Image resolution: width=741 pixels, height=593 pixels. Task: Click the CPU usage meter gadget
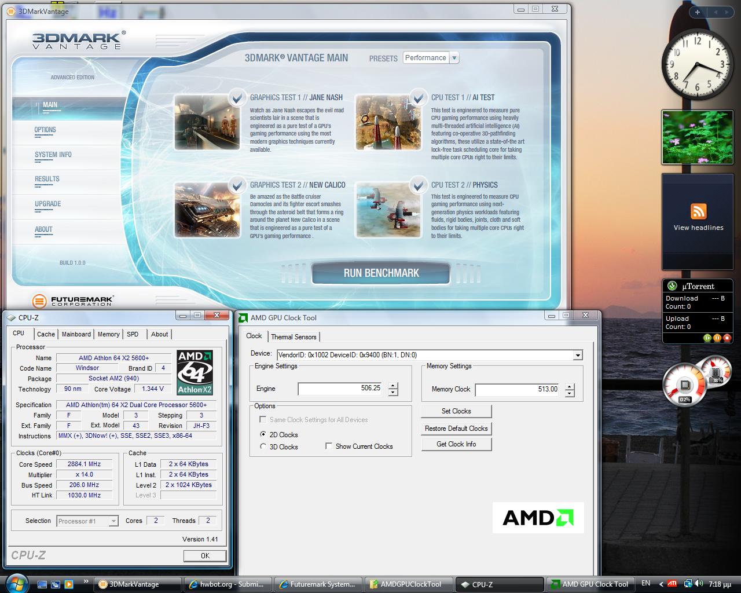[x=685, y=385]
